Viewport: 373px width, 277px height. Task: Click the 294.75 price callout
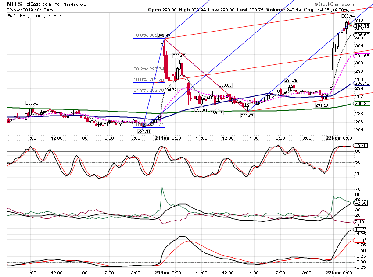click(291, 81)
